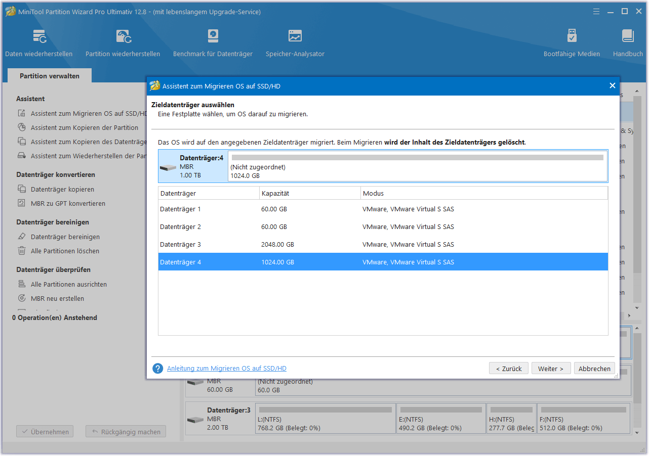Close the migration wizard dialog
The width and height of the screenshot is (649, 456).
612,86
